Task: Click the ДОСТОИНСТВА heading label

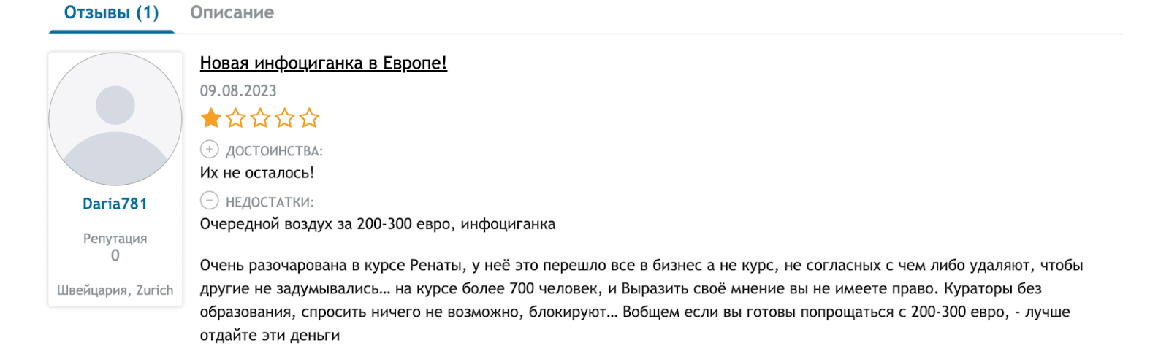Action: 274,151
